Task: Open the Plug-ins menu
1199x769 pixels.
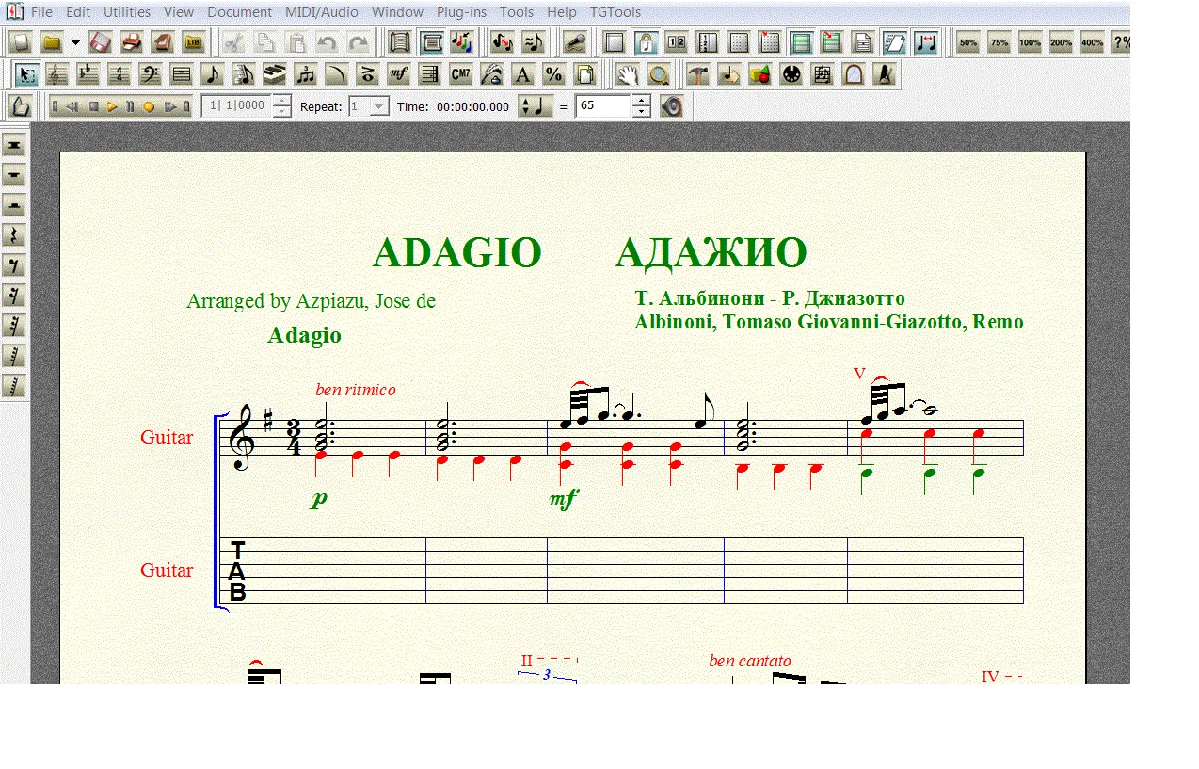Action: point(461,12)
